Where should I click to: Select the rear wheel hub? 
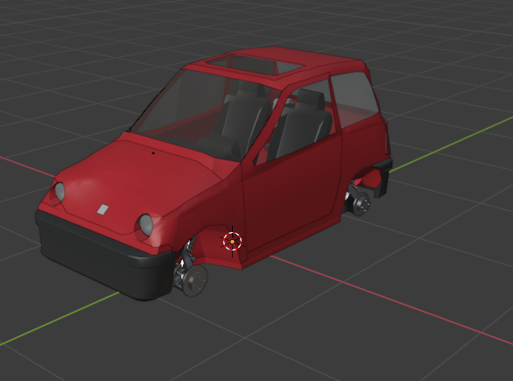[362, 203]
